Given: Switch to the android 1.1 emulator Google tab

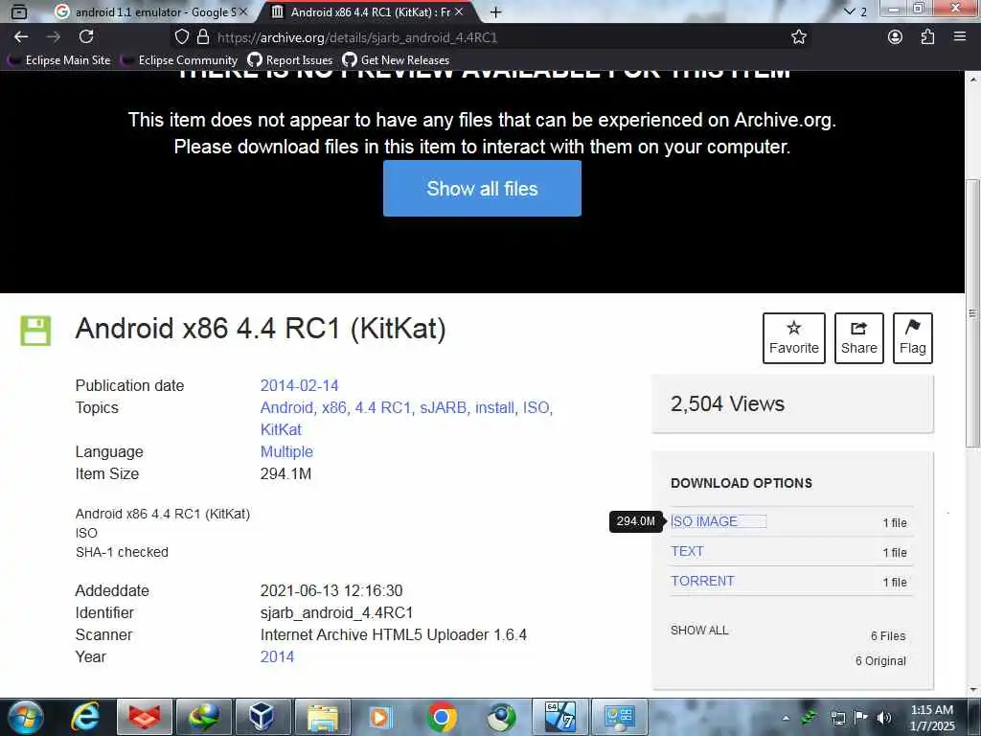Looking at the screenshot, I should click(x=150, y=11).
